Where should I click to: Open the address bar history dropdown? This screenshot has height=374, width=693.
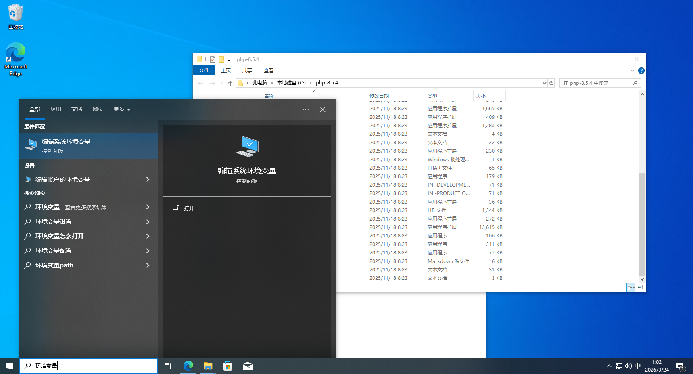pyautogui.click(x=544, y=83)
